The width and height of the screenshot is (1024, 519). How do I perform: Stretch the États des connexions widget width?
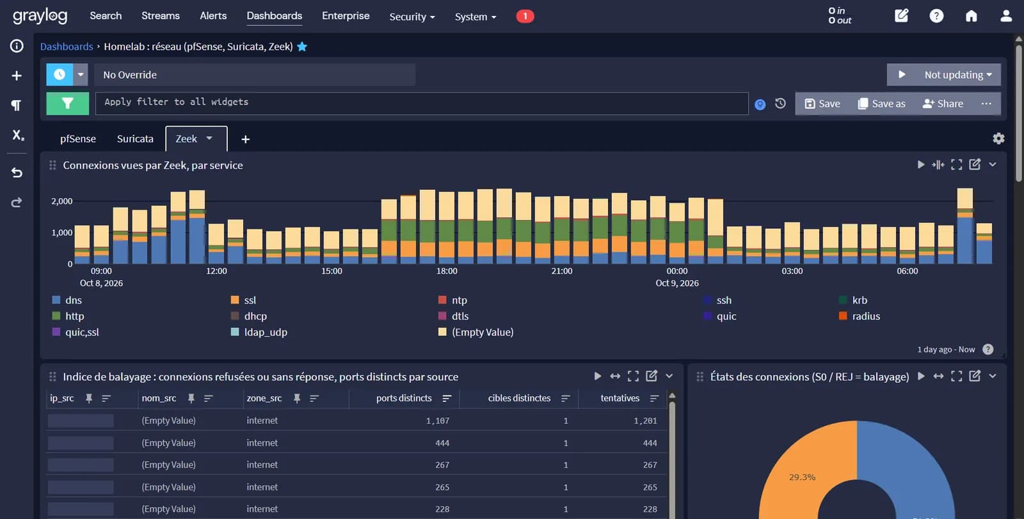[938, 376]
